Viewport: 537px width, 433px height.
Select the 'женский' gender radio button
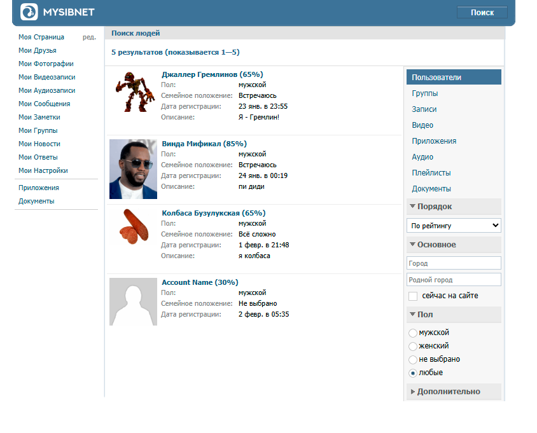click(x=413, y=347)
